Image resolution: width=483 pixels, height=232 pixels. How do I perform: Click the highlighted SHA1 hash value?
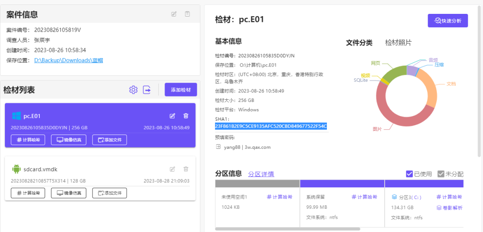pyautogui.click(x=271, y=126)
